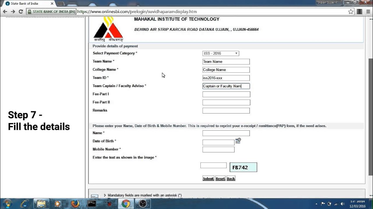Open the Date of Birth calendar picker
Image resolution: width=373 pixels, height=209 pixels.
tap(238, 141)
